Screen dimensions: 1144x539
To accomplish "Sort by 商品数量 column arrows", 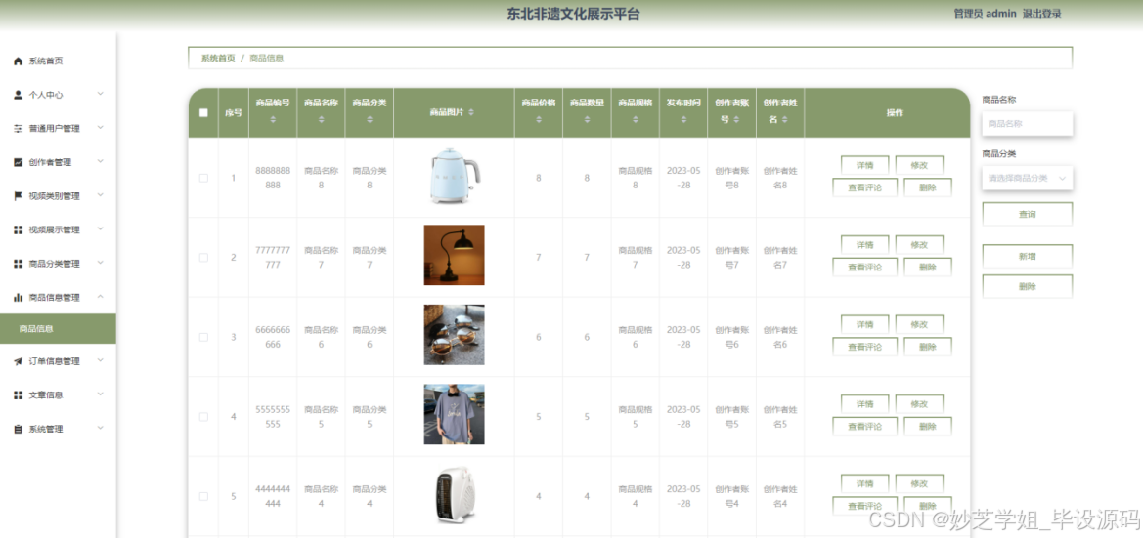I will click(x=587, y=119).
